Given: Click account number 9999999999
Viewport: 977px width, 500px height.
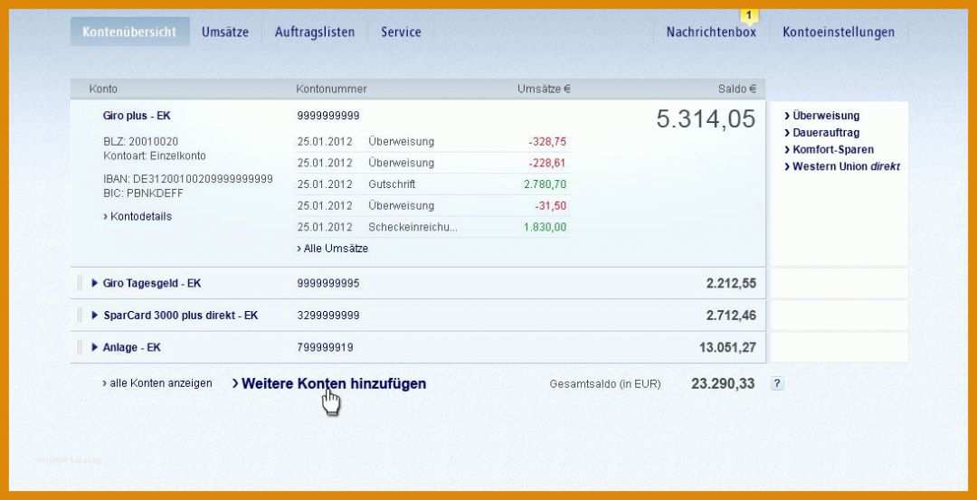Looking at the screenshot, I should click(x=328, y=116).
